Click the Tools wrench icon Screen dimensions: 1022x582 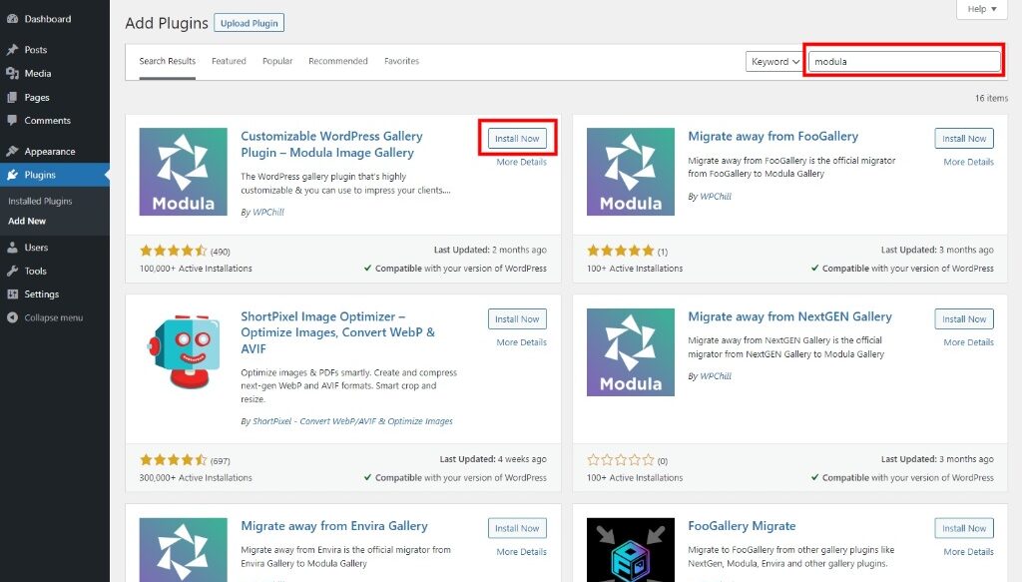point(12,272)
